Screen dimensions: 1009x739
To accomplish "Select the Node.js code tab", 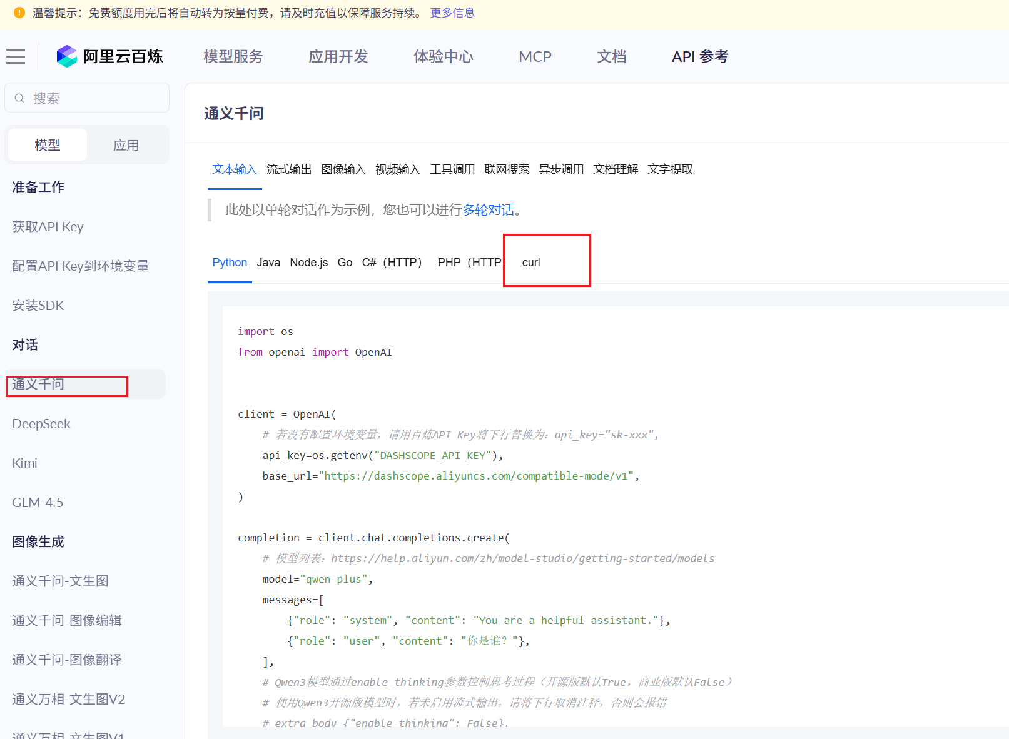I will click(309, 263).
